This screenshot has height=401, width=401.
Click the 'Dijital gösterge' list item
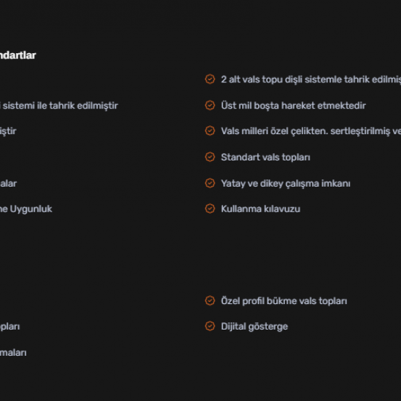254,327
